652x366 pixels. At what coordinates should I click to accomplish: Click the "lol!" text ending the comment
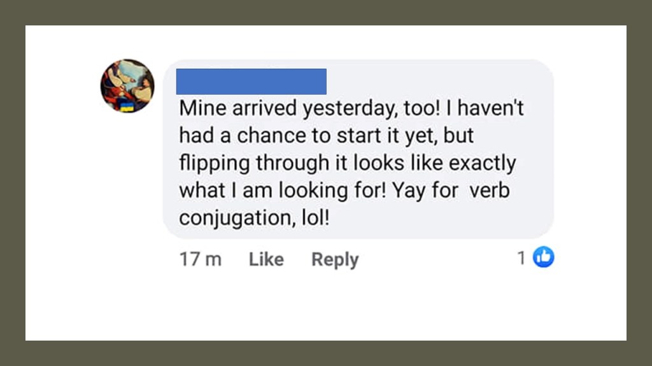pos(316,218)
